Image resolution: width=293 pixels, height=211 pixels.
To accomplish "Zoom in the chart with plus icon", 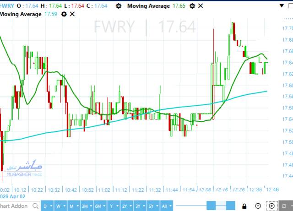I will [271, 206].
